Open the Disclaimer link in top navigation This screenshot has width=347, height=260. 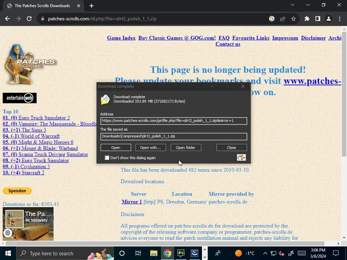[313, 38]
